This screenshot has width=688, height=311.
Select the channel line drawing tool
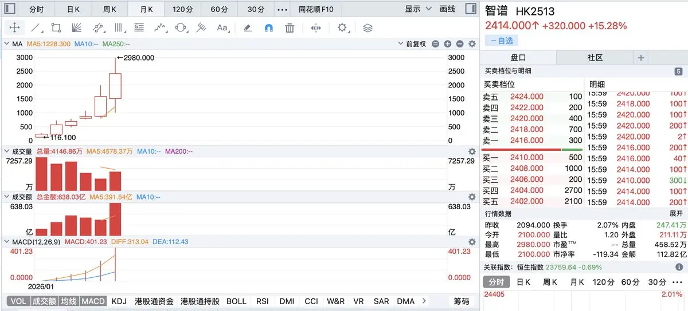point(98,27)
